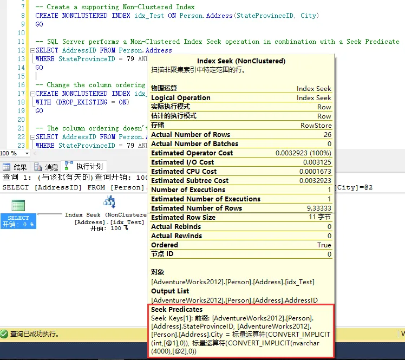
Task: Click the 'Logical Operation' tooltip row
Action: (x=241, y=98)
